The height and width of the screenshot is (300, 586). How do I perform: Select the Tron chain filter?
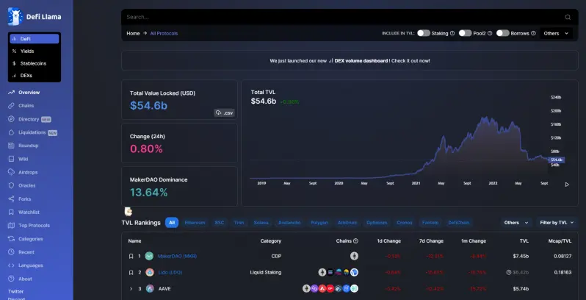tap(239, 223)
